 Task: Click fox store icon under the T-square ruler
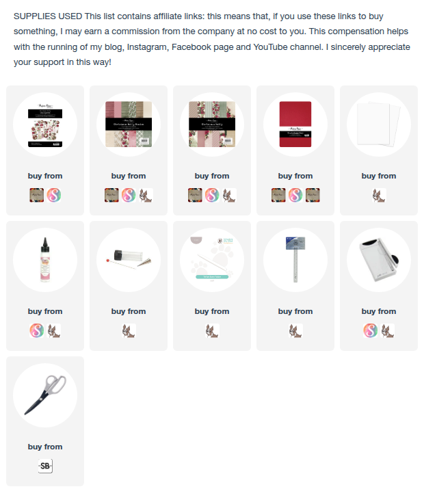(x=295, y=330)
